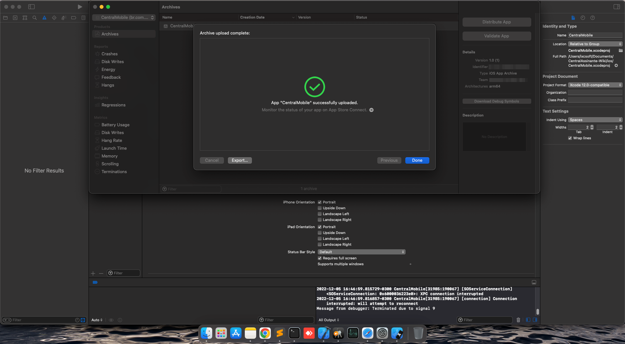625x344 pixels.
Task: Open App Store Connect arrow link icon
Action: pos(371,110)
